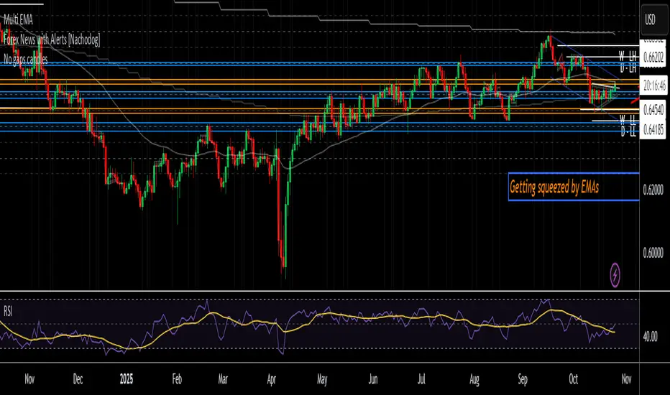The image size is (670, 395).
Task: Select the W - LL level label
Action: tap(628, 118)
